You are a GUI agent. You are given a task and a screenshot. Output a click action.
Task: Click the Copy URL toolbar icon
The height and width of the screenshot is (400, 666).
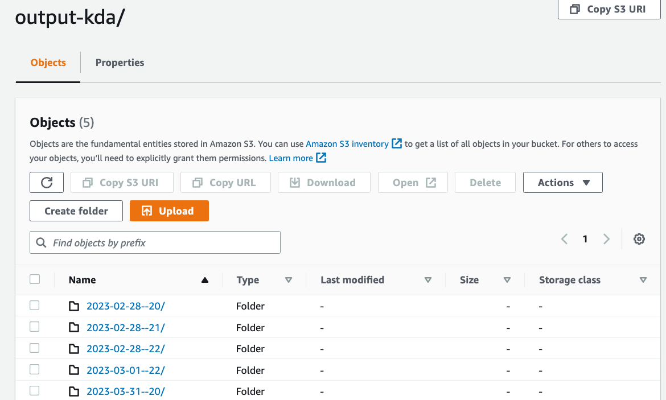197,182
